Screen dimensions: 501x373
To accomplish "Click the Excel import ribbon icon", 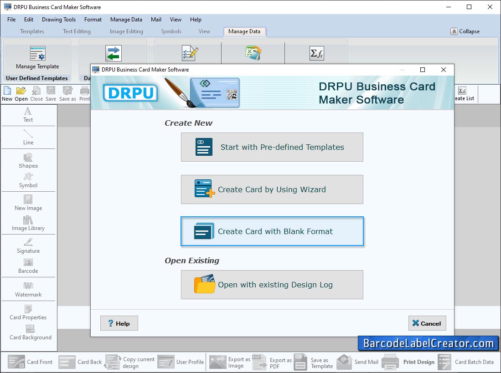I will (x=253, y=53).
